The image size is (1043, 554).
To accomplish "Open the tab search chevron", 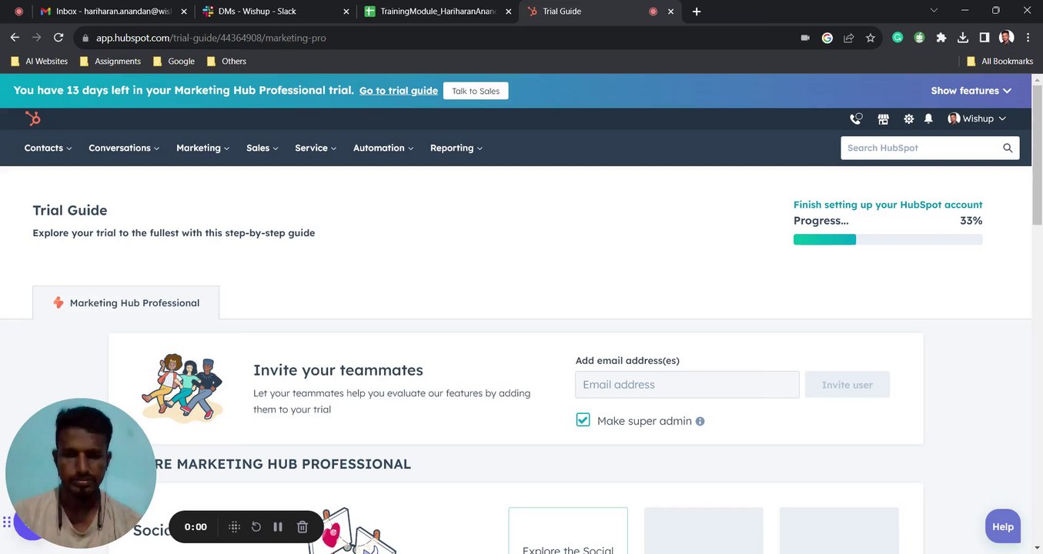I will pyautogui.click(x=934, y=11).
